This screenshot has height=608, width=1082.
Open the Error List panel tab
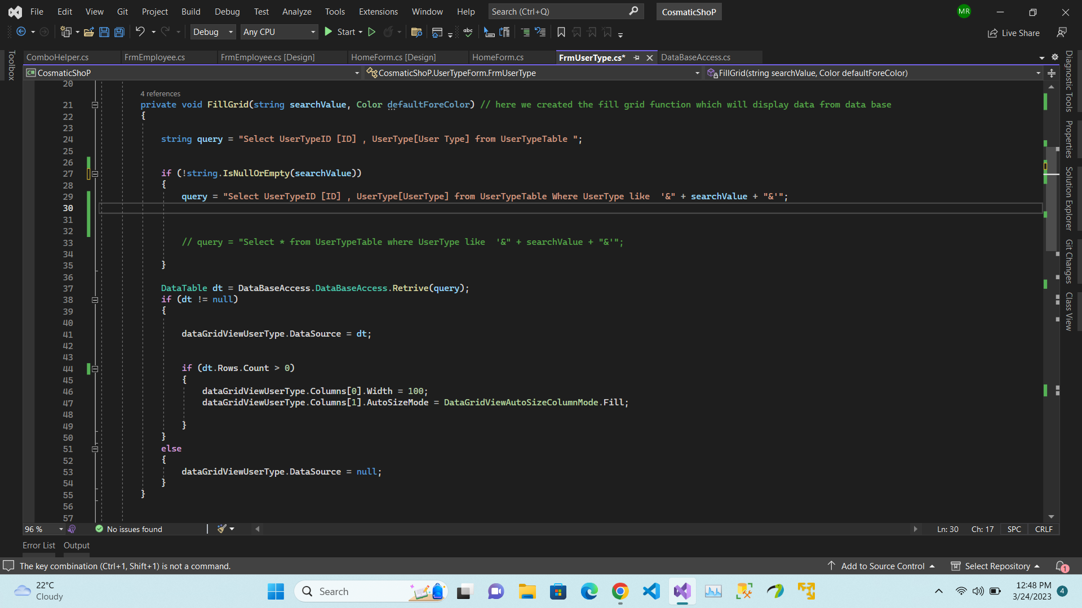pyautogui.click(x=39, y=545)
